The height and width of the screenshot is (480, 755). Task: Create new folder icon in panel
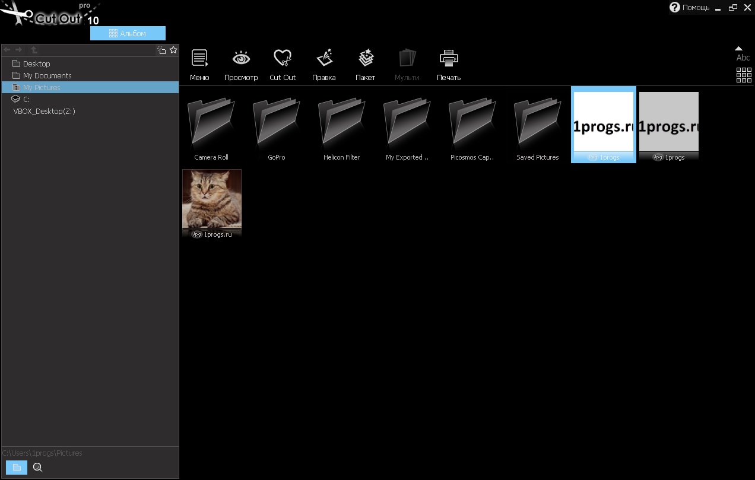tap(161, 50)
